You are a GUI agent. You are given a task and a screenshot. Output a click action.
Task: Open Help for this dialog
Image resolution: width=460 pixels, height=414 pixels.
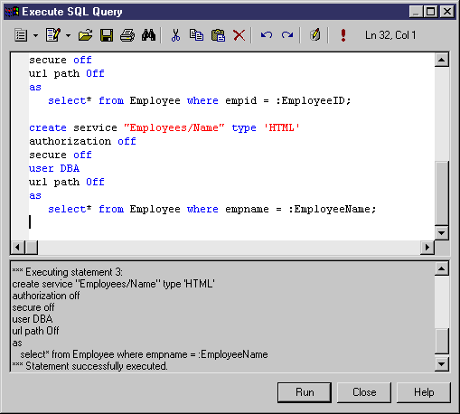pos(424,392)
